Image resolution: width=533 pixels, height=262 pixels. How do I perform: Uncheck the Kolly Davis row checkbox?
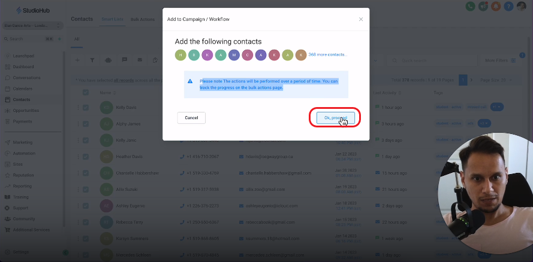(86, 108)
